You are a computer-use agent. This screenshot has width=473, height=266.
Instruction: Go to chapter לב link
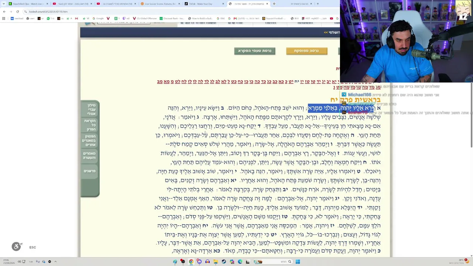pyautogui.click(x=218, y=81)
